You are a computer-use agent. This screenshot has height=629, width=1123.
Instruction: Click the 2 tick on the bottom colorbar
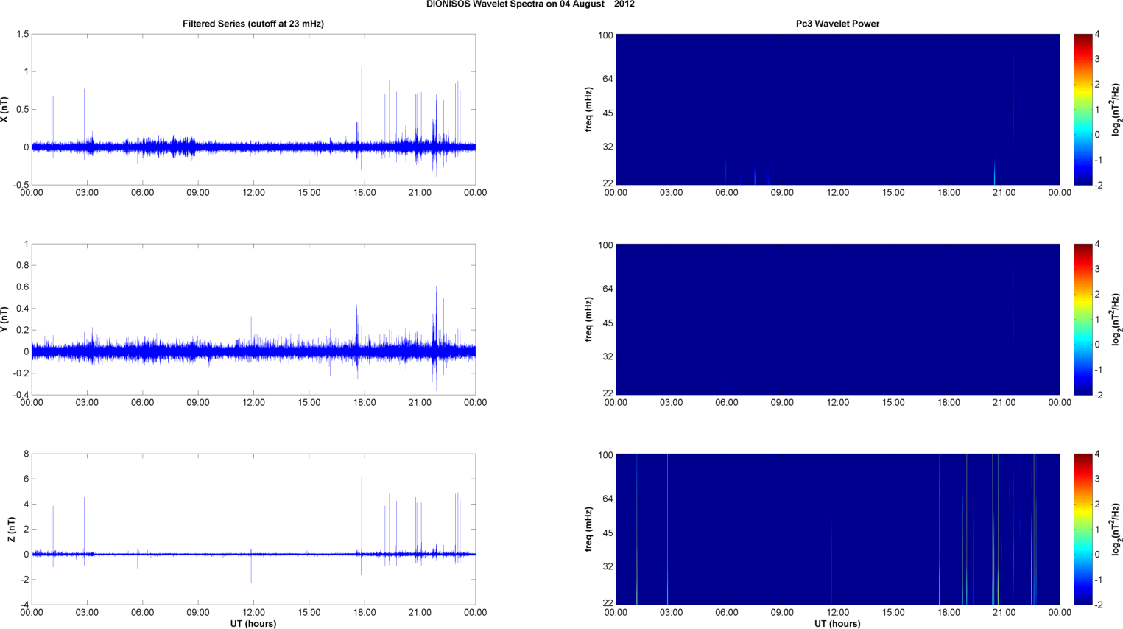[1097, 504]
